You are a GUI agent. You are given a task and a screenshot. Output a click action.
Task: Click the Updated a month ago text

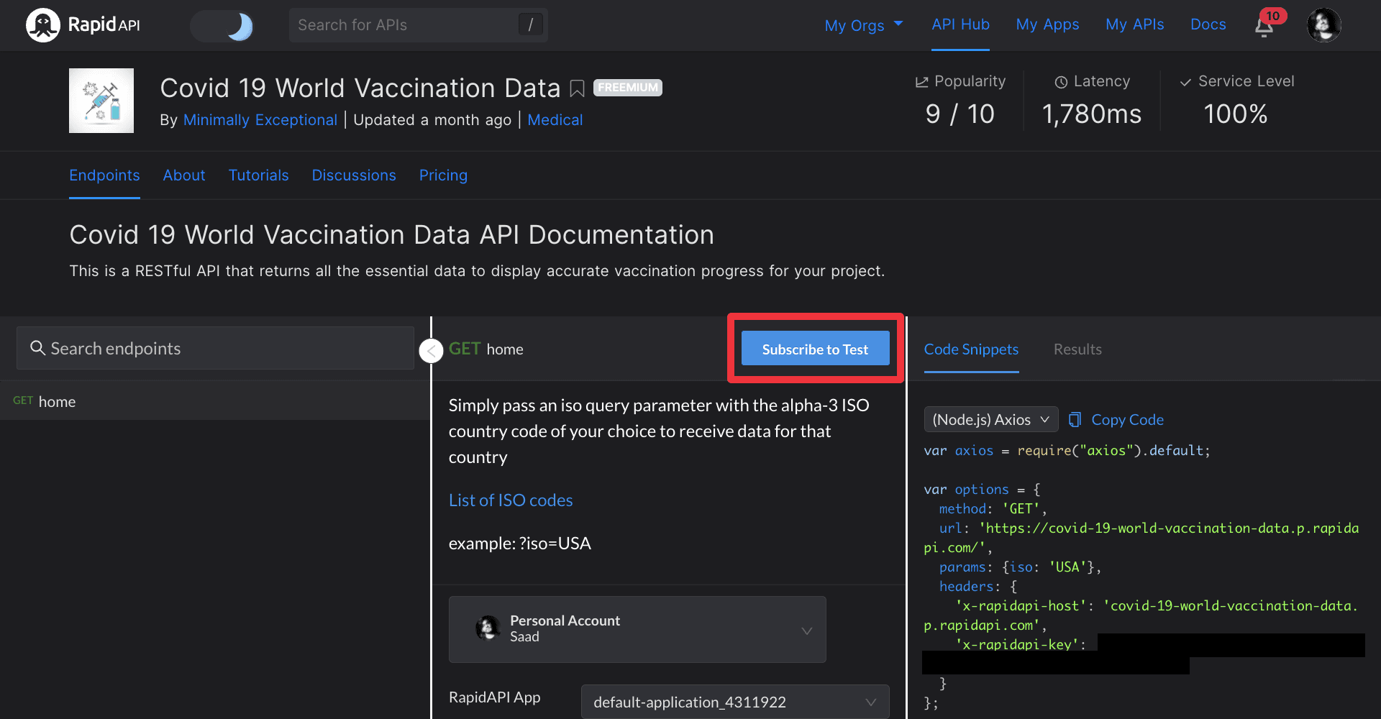pyautogui.click(x=432, y=120)
